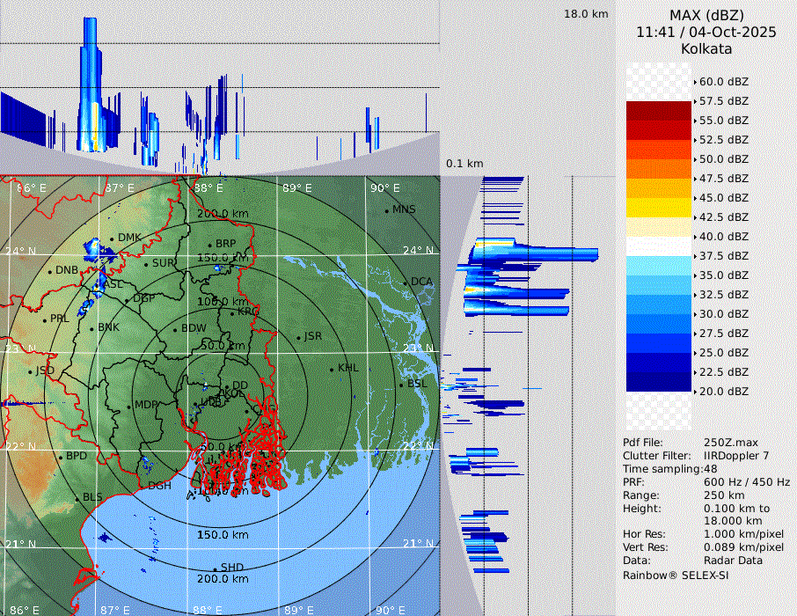Click the MAX (dBZ) title text
The image size is (797, 616).
coord(706,15)
